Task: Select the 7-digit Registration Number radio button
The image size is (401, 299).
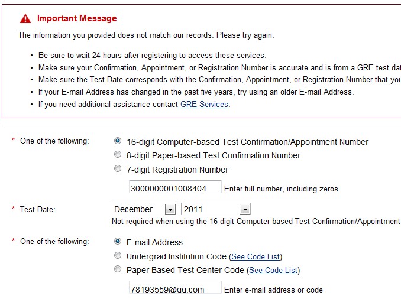Action: 118,169
